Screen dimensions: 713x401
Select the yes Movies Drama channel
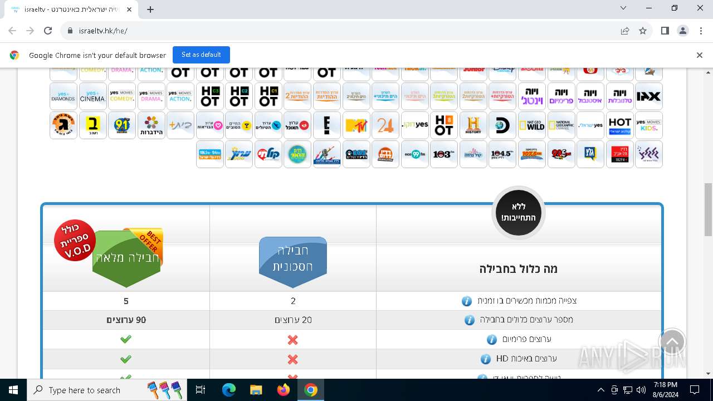(x=151, y=96)
